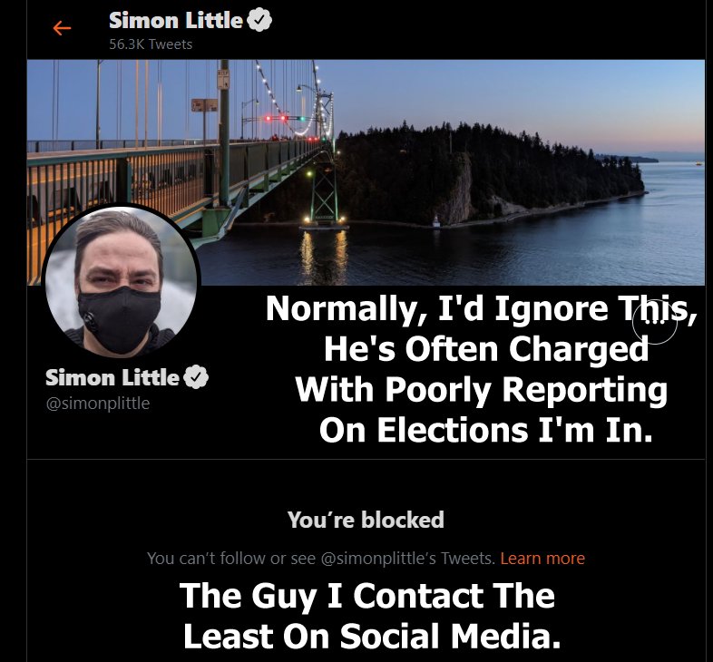Click the On Elections I'm In caption line
This screenshot has height=662, width=713.
(485, 430)
